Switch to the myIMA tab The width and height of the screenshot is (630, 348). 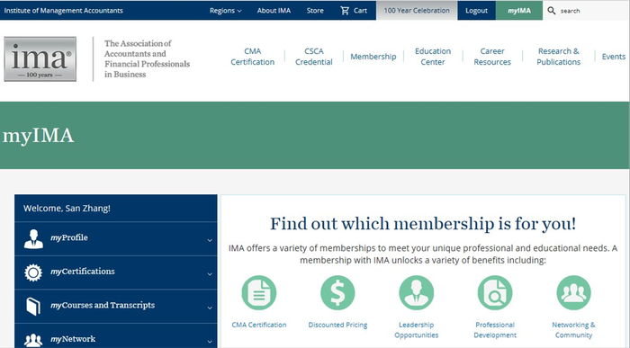click(519, 11)
